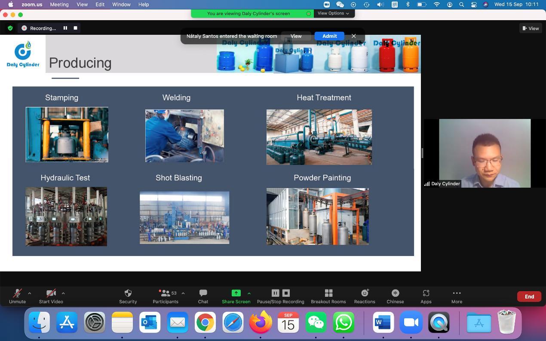Click the green Share Screen icon
This screenshot has width=546, height=341.
pos(236,293)
